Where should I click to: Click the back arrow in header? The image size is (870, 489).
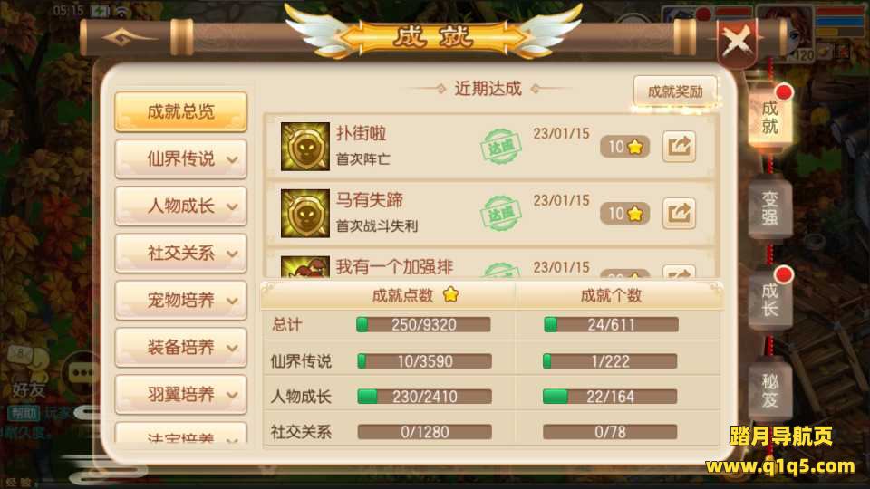coord(129,38)
